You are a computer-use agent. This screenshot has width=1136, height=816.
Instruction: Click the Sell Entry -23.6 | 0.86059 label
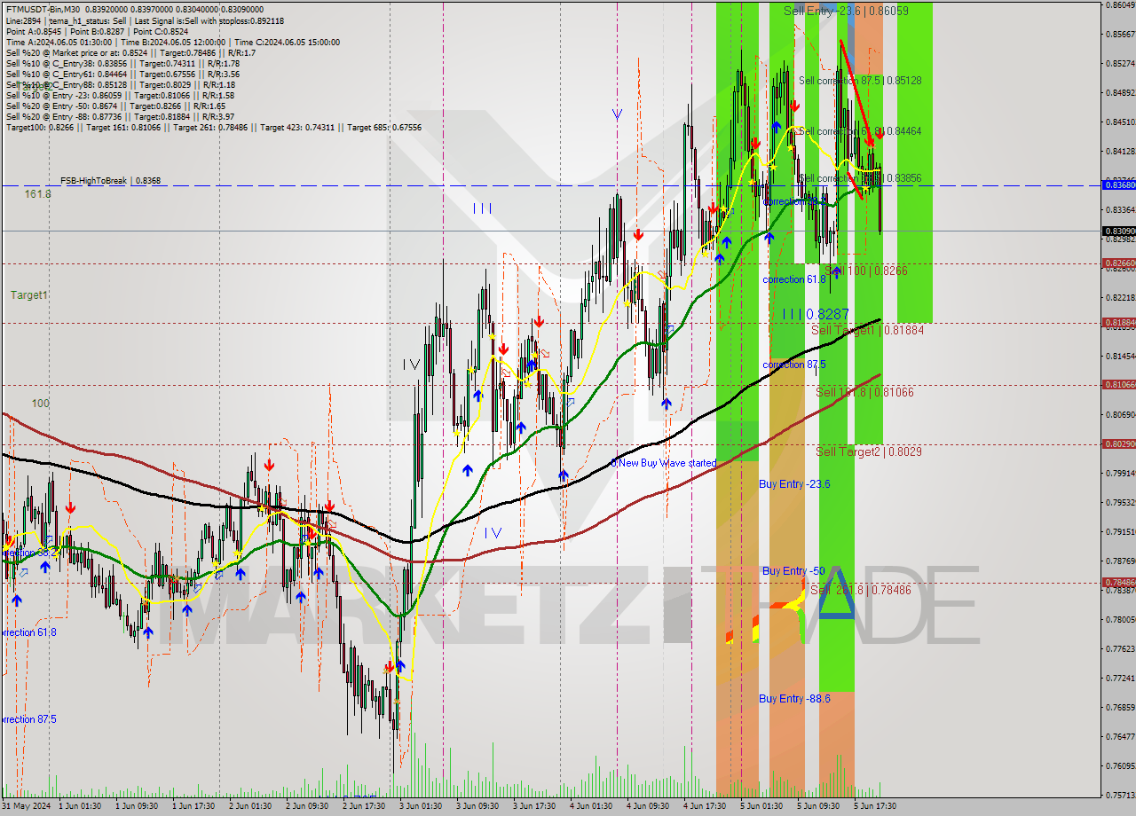(846, 11)
